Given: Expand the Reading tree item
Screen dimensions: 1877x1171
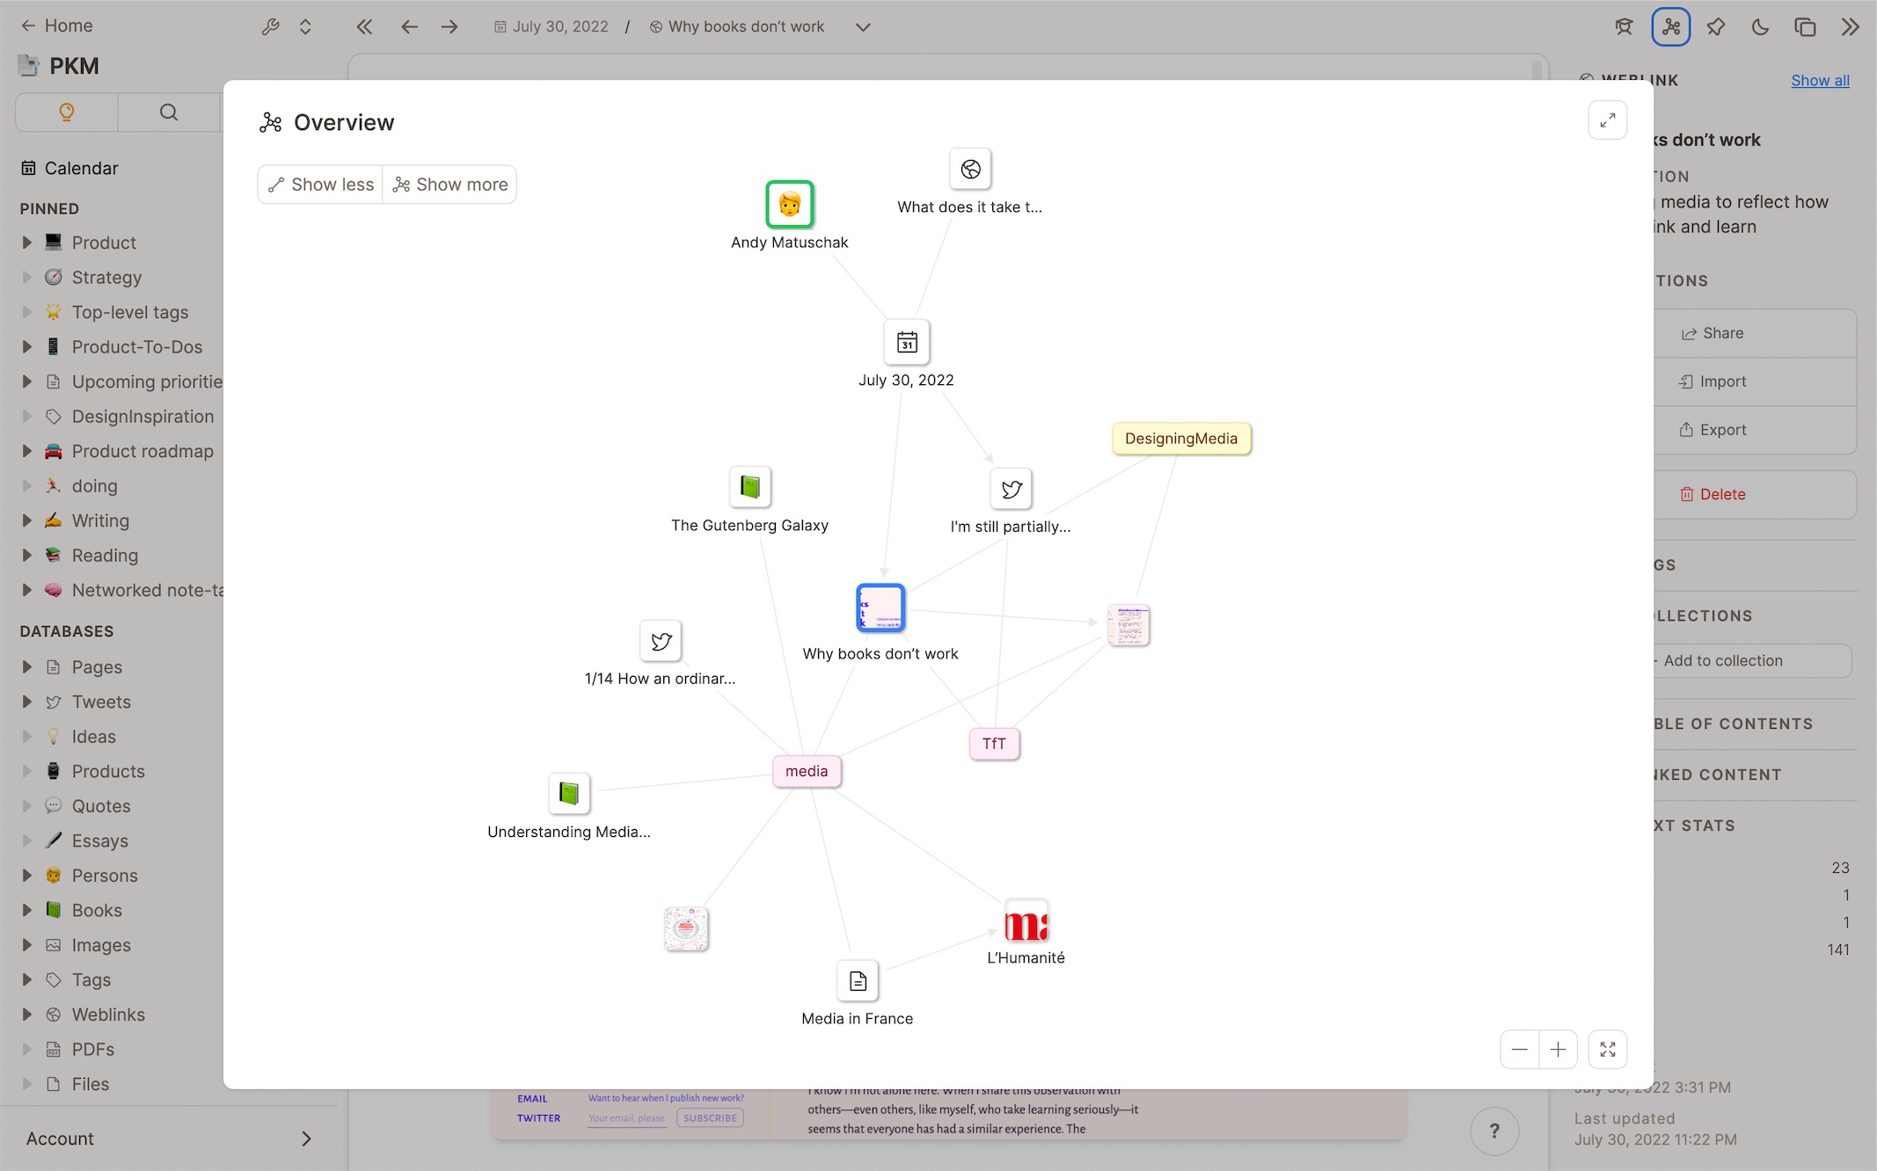Looking at the screenshot, I should [x=26, y=555].
